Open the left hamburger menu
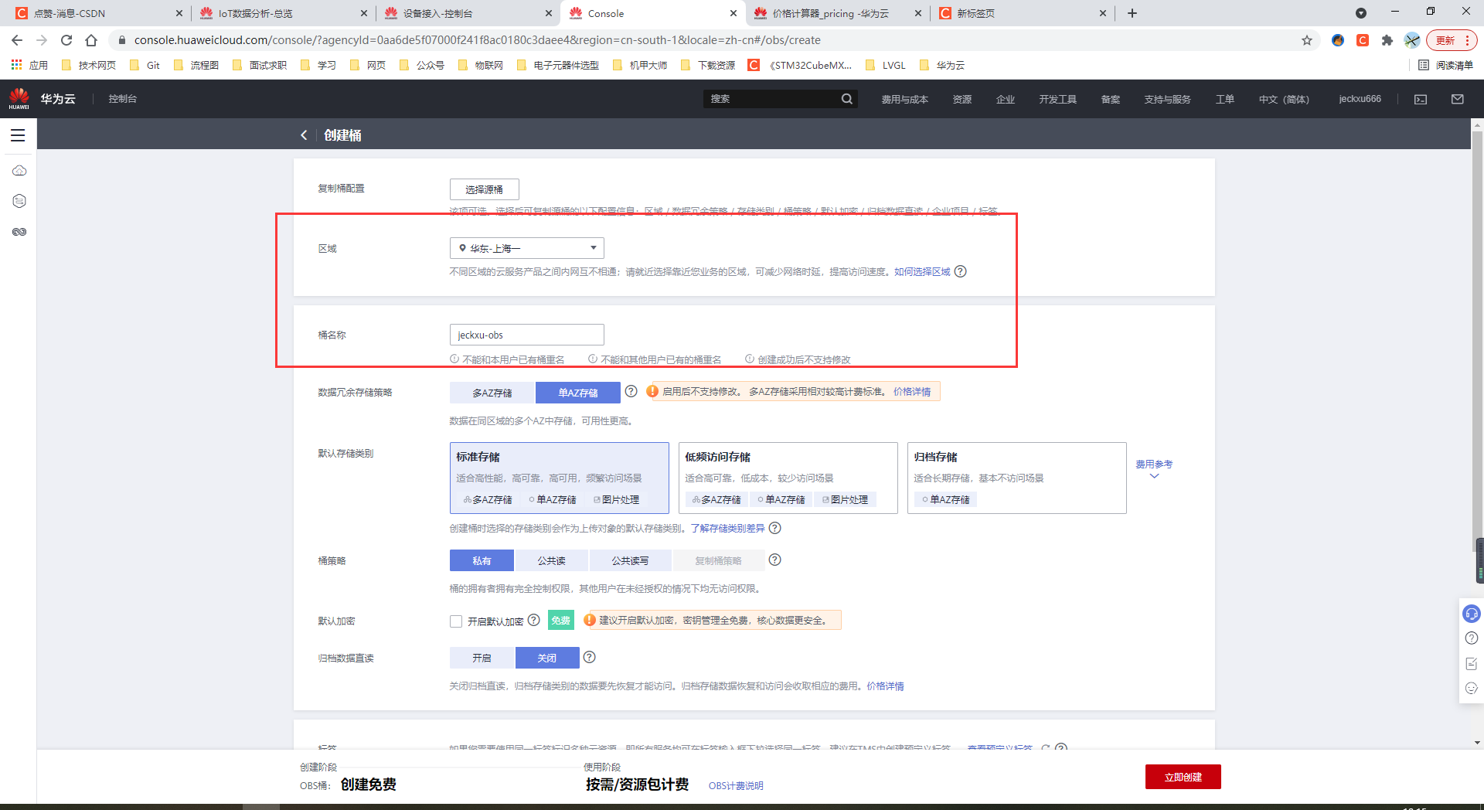 [x=18, y=135]
